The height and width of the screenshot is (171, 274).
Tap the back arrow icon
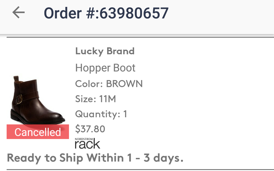(19, 13)
